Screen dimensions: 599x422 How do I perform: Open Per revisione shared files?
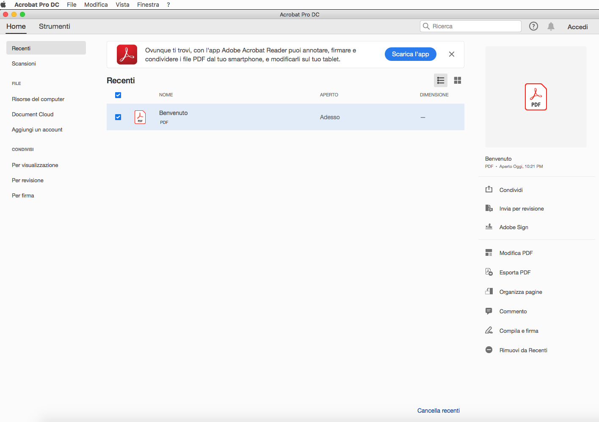pyautogui.click(x=28, y=180)
